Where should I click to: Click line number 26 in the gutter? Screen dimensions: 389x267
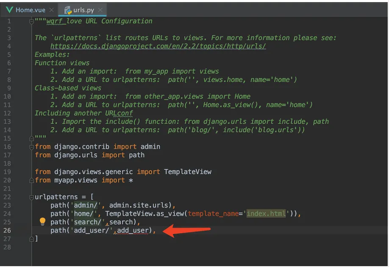[x=7, y=230]
